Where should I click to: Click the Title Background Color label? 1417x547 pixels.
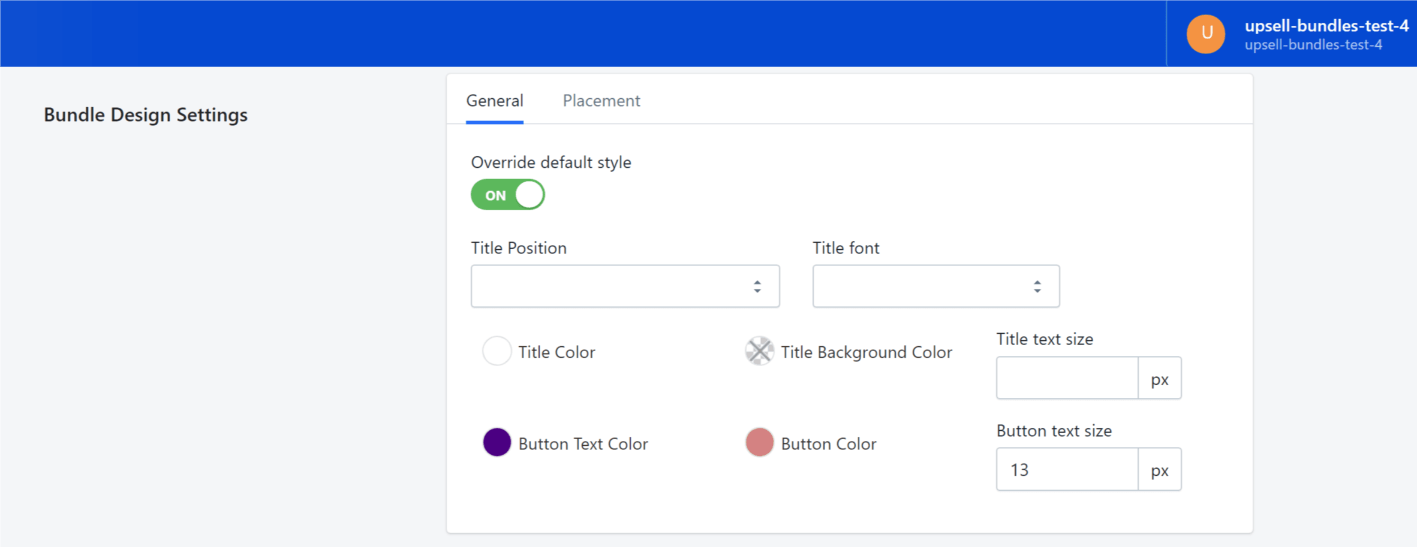click(x=866, y=352)
